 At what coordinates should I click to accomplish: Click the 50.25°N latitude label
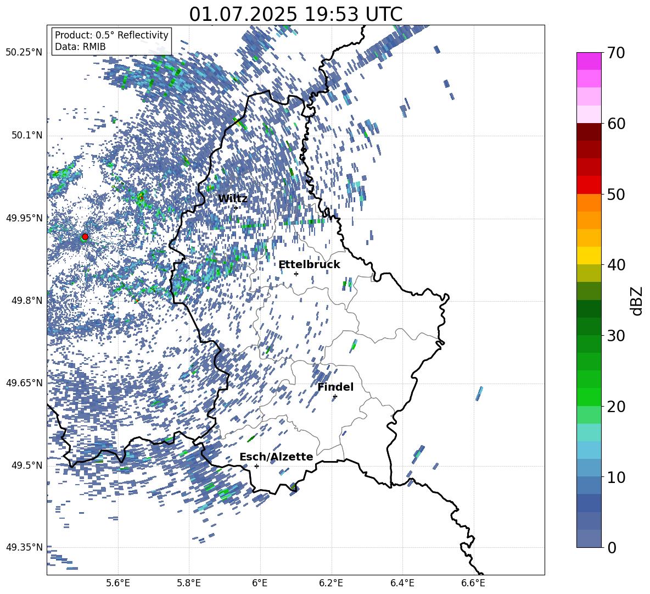coord(24,53)
